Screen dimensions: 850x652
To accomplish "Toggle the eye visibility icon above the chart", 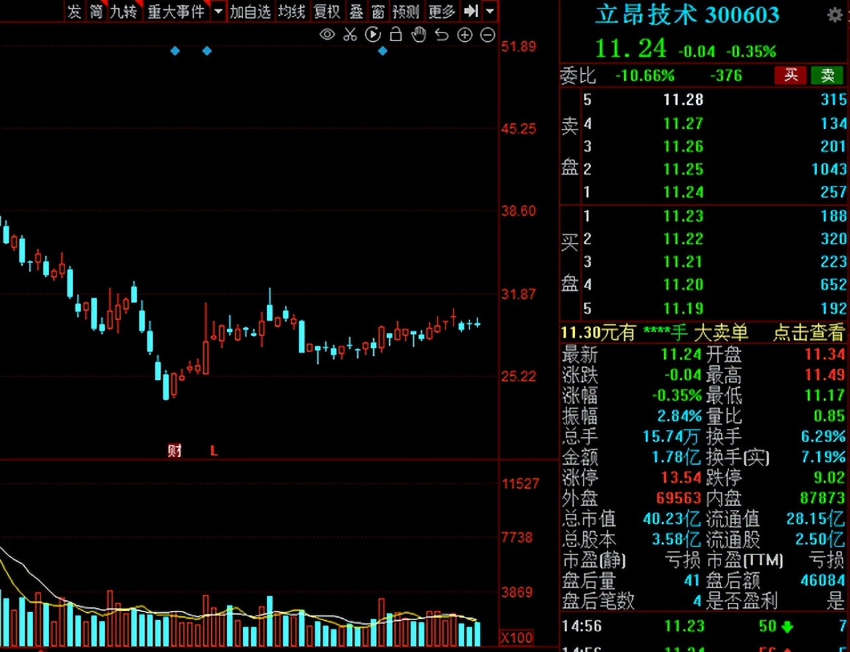I will tap(327, 35).
